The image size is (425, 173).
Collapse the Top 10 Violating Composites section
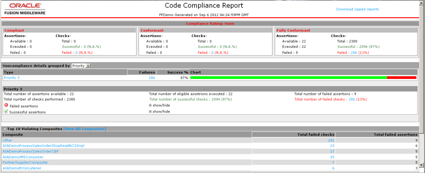[5, 129]
